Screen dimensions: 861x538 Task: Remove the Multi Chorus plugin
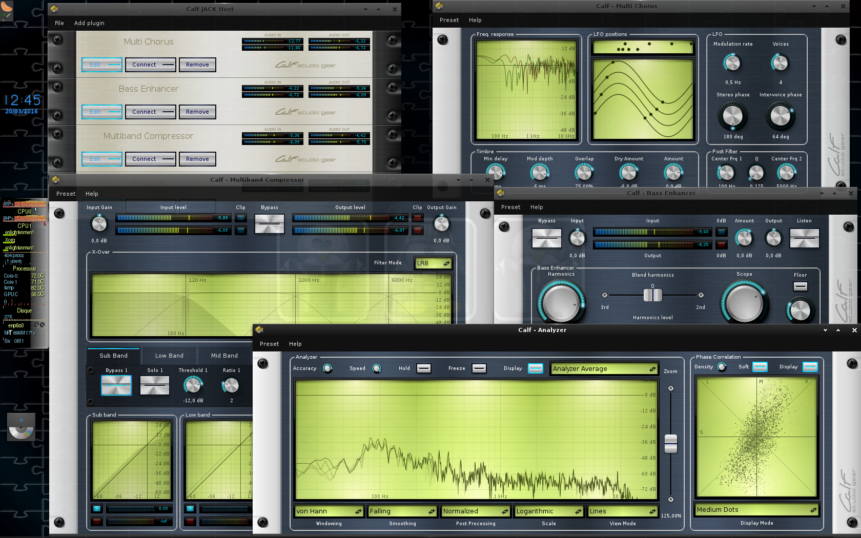(197, 65)
